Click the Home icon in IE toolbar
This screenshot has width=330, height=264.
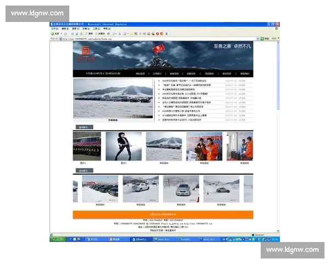coord(79,34)
